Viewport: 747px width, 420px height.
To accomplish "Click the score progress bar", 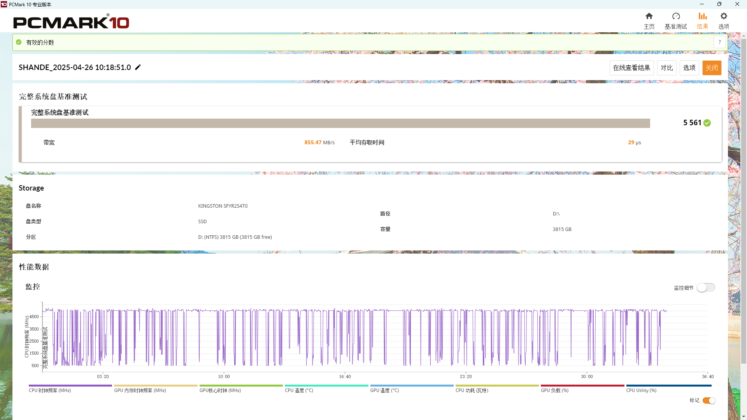I will point(340,123).
